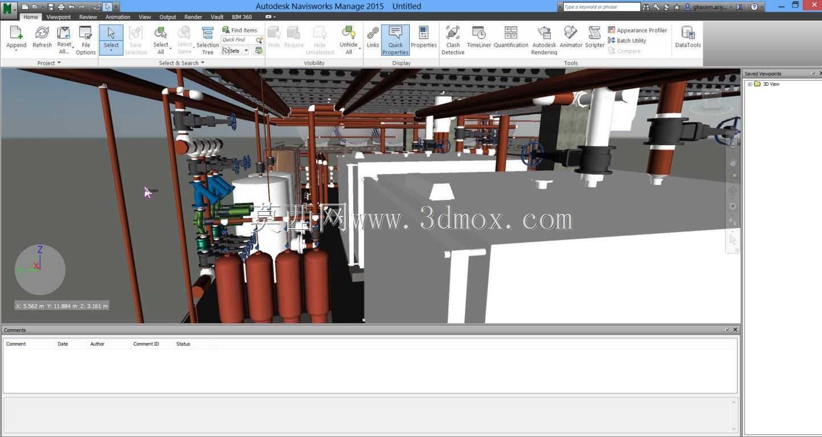822x437 pixels.
Task: Open the DataTools window
Action: (688, 37)
